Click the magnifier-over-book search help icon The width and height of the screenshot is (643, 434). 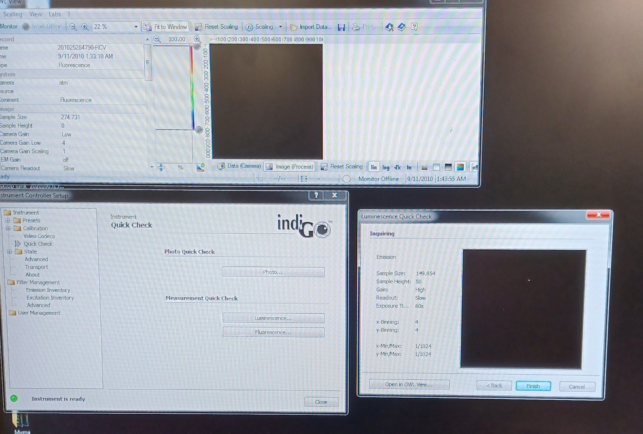pos(389,27)
